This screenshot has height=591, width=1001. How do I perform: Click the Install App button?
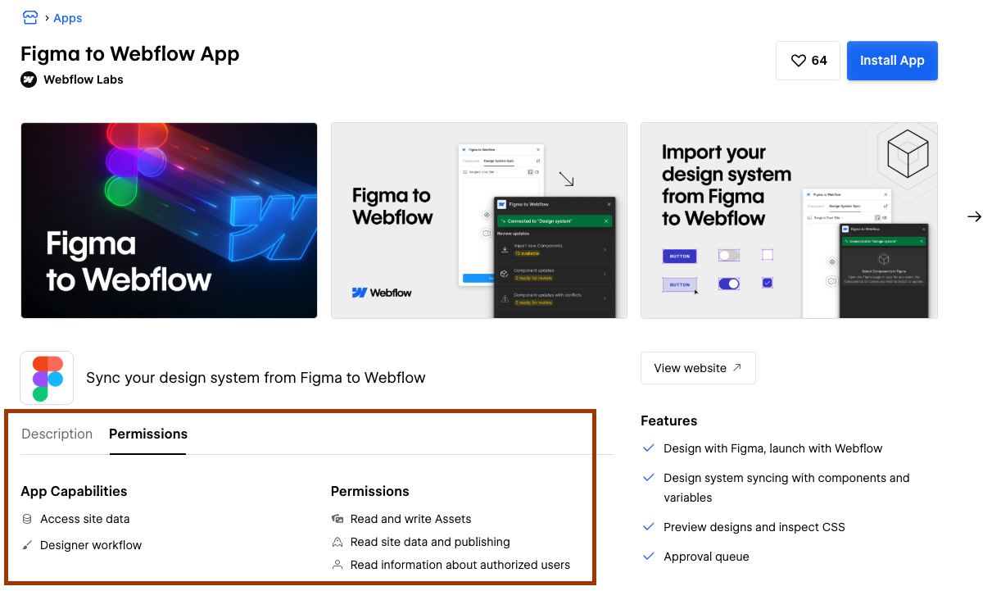tap(892, 60)
